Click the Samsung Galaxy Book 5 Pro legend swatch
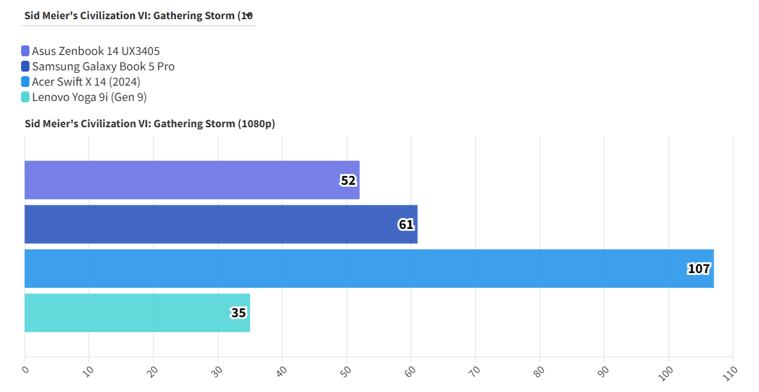 (26, 67)
